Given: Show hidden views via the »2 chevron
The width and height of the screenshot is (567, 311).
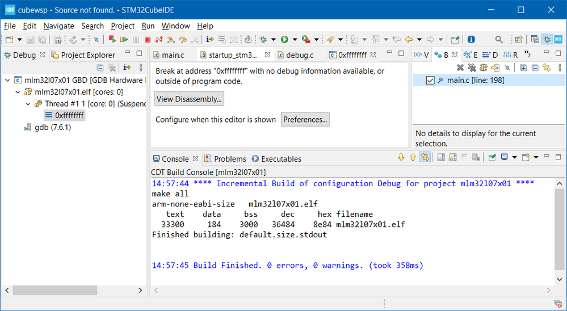Looking at the screenshot, I should click(x=527, y=54).
